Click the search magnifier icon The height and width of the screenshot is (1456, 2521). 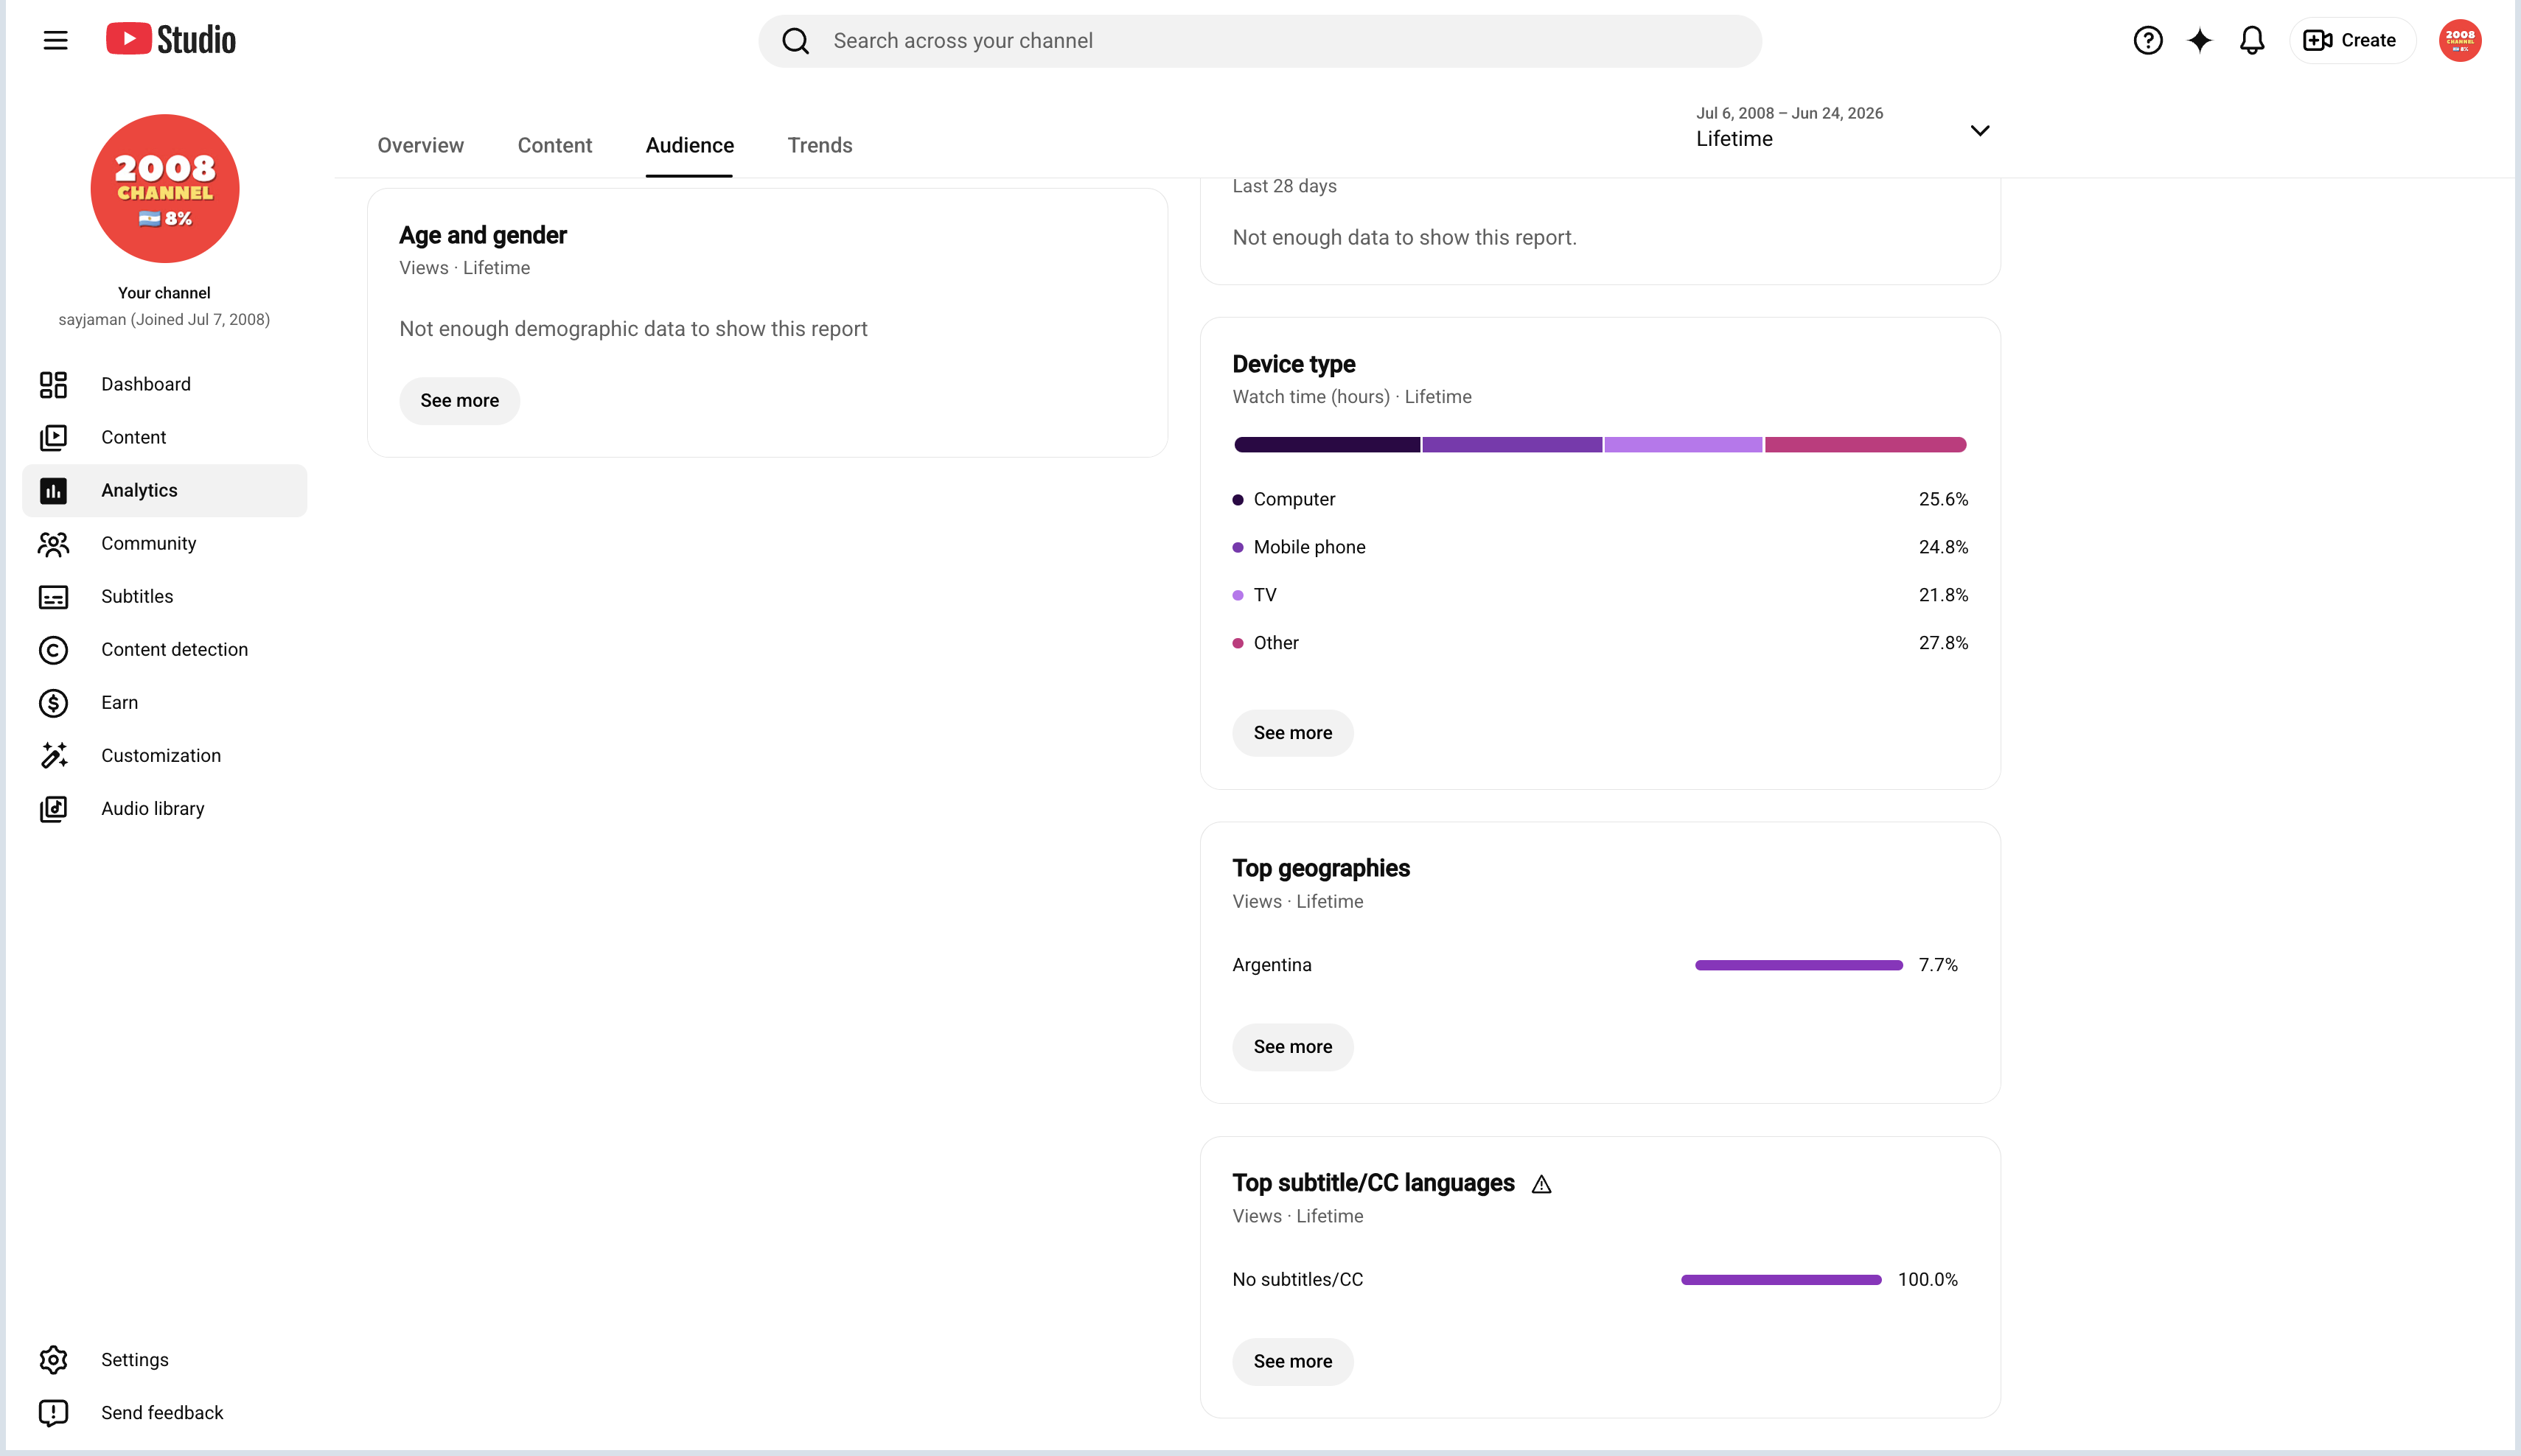795,41
